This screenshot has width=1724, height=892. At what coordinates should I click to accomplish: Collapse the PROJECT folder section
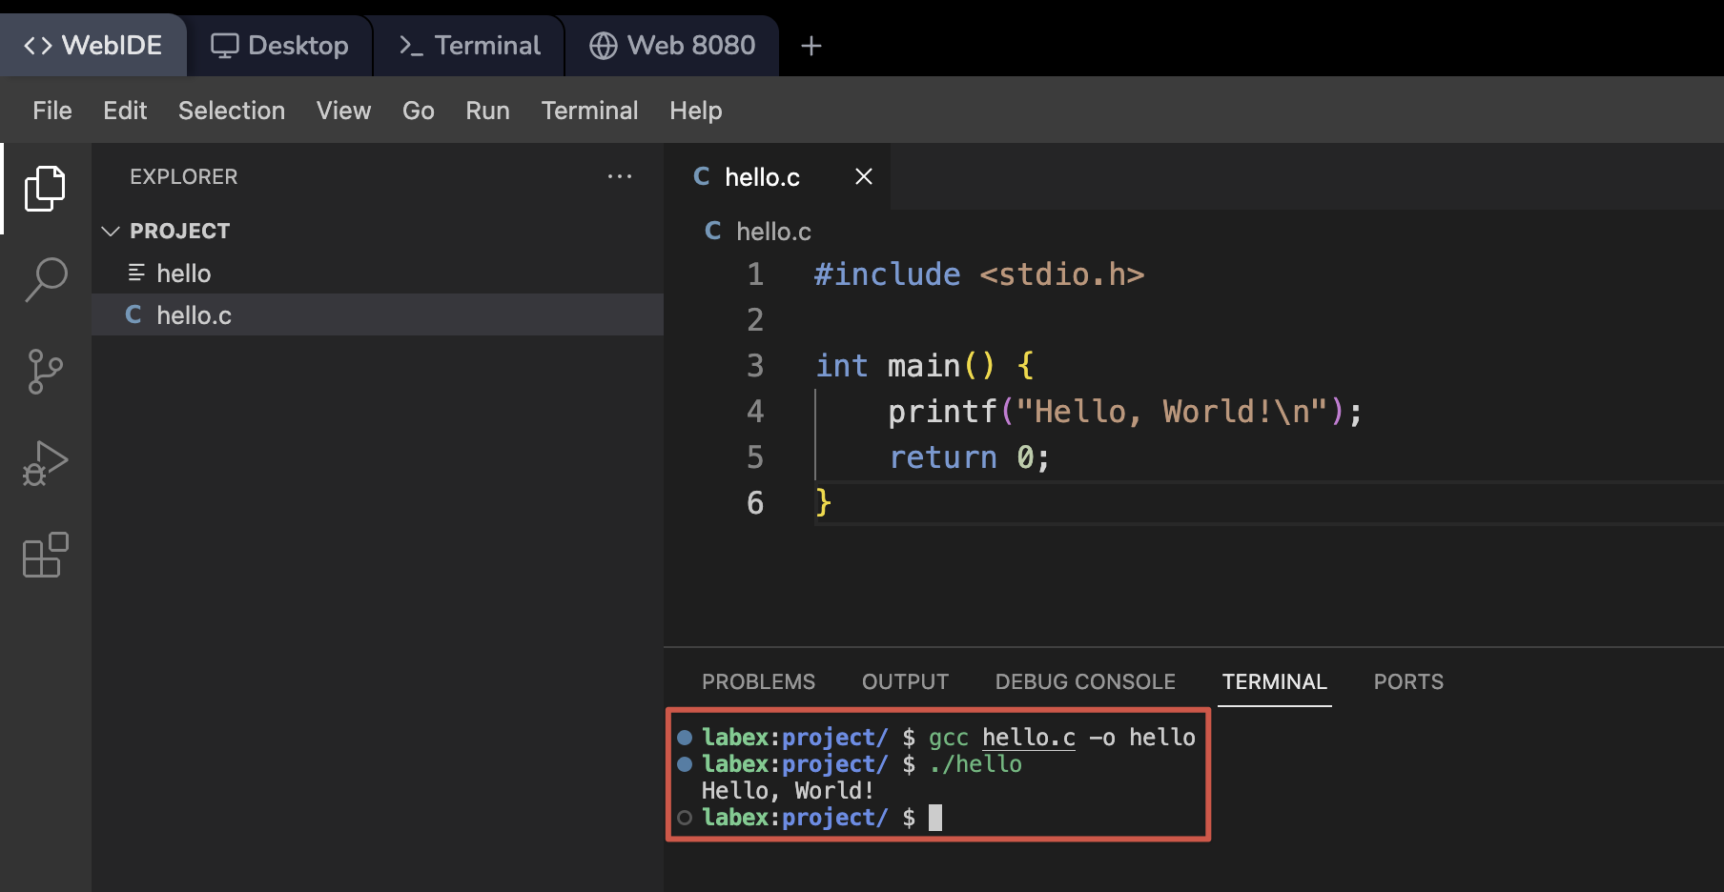click(x=111, y=231)
